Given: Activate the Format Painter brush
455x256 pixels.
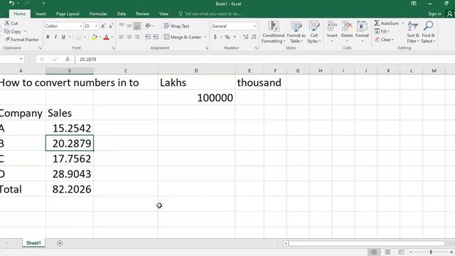Looking at the screenshot, I should pos(7,40).
